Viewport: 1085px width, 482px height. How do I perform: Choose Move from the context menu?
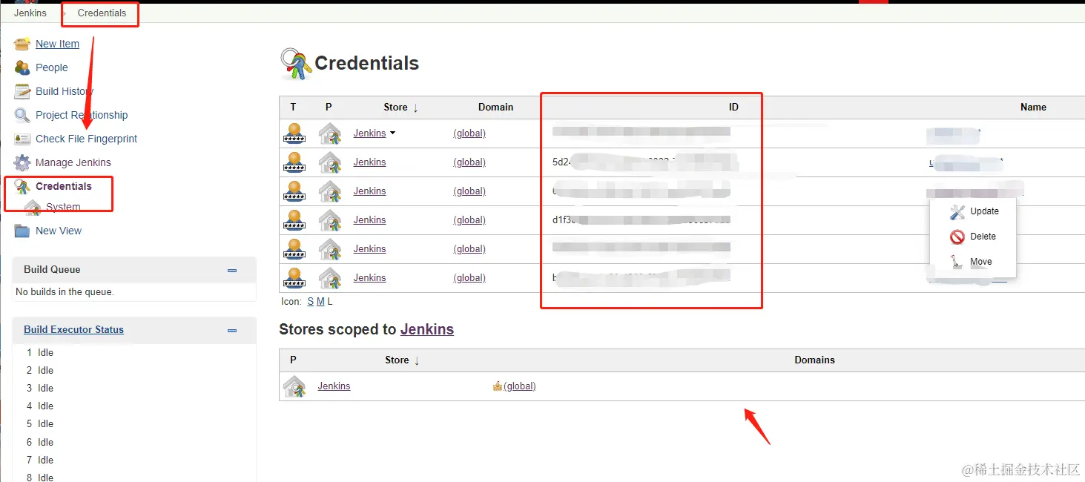click(980, 262)
